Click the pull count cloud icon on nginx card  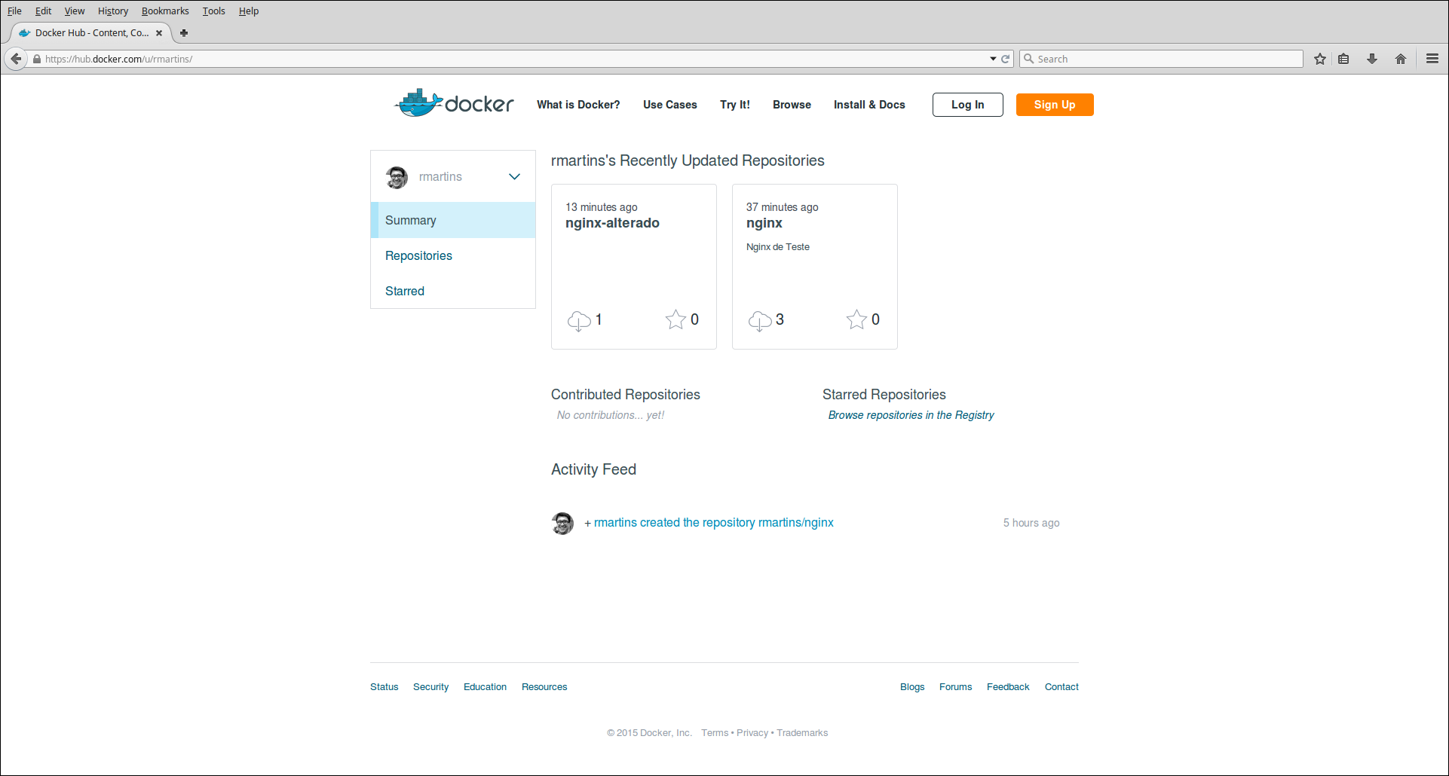[760, 319]
